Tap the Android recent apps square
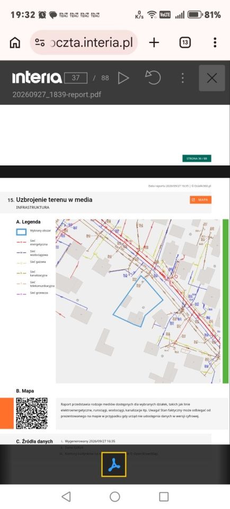This screenshot has height=509, width=230. [164, 496]
